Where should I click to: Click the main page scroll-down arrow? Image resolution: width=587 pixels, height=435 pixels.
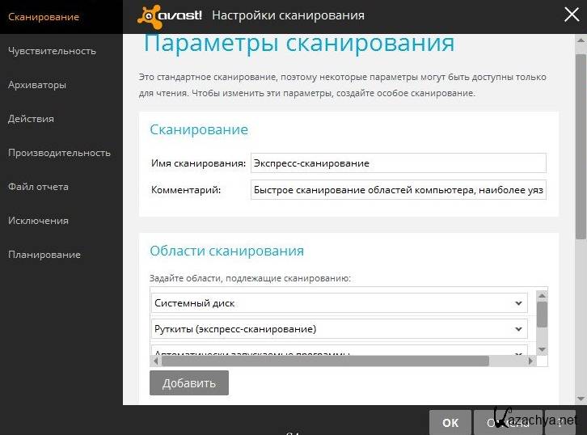581,398
